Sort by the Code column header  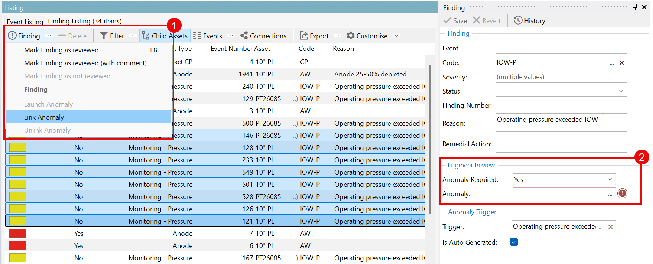pyautogui.click(x=306, y=49)
